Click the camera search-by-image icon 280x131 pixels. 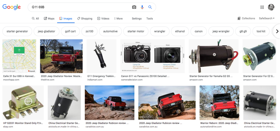pos(134,7)
